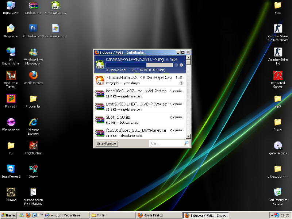
Task: Select the Dedicated Server desktop icon
Action: (278, 79)
